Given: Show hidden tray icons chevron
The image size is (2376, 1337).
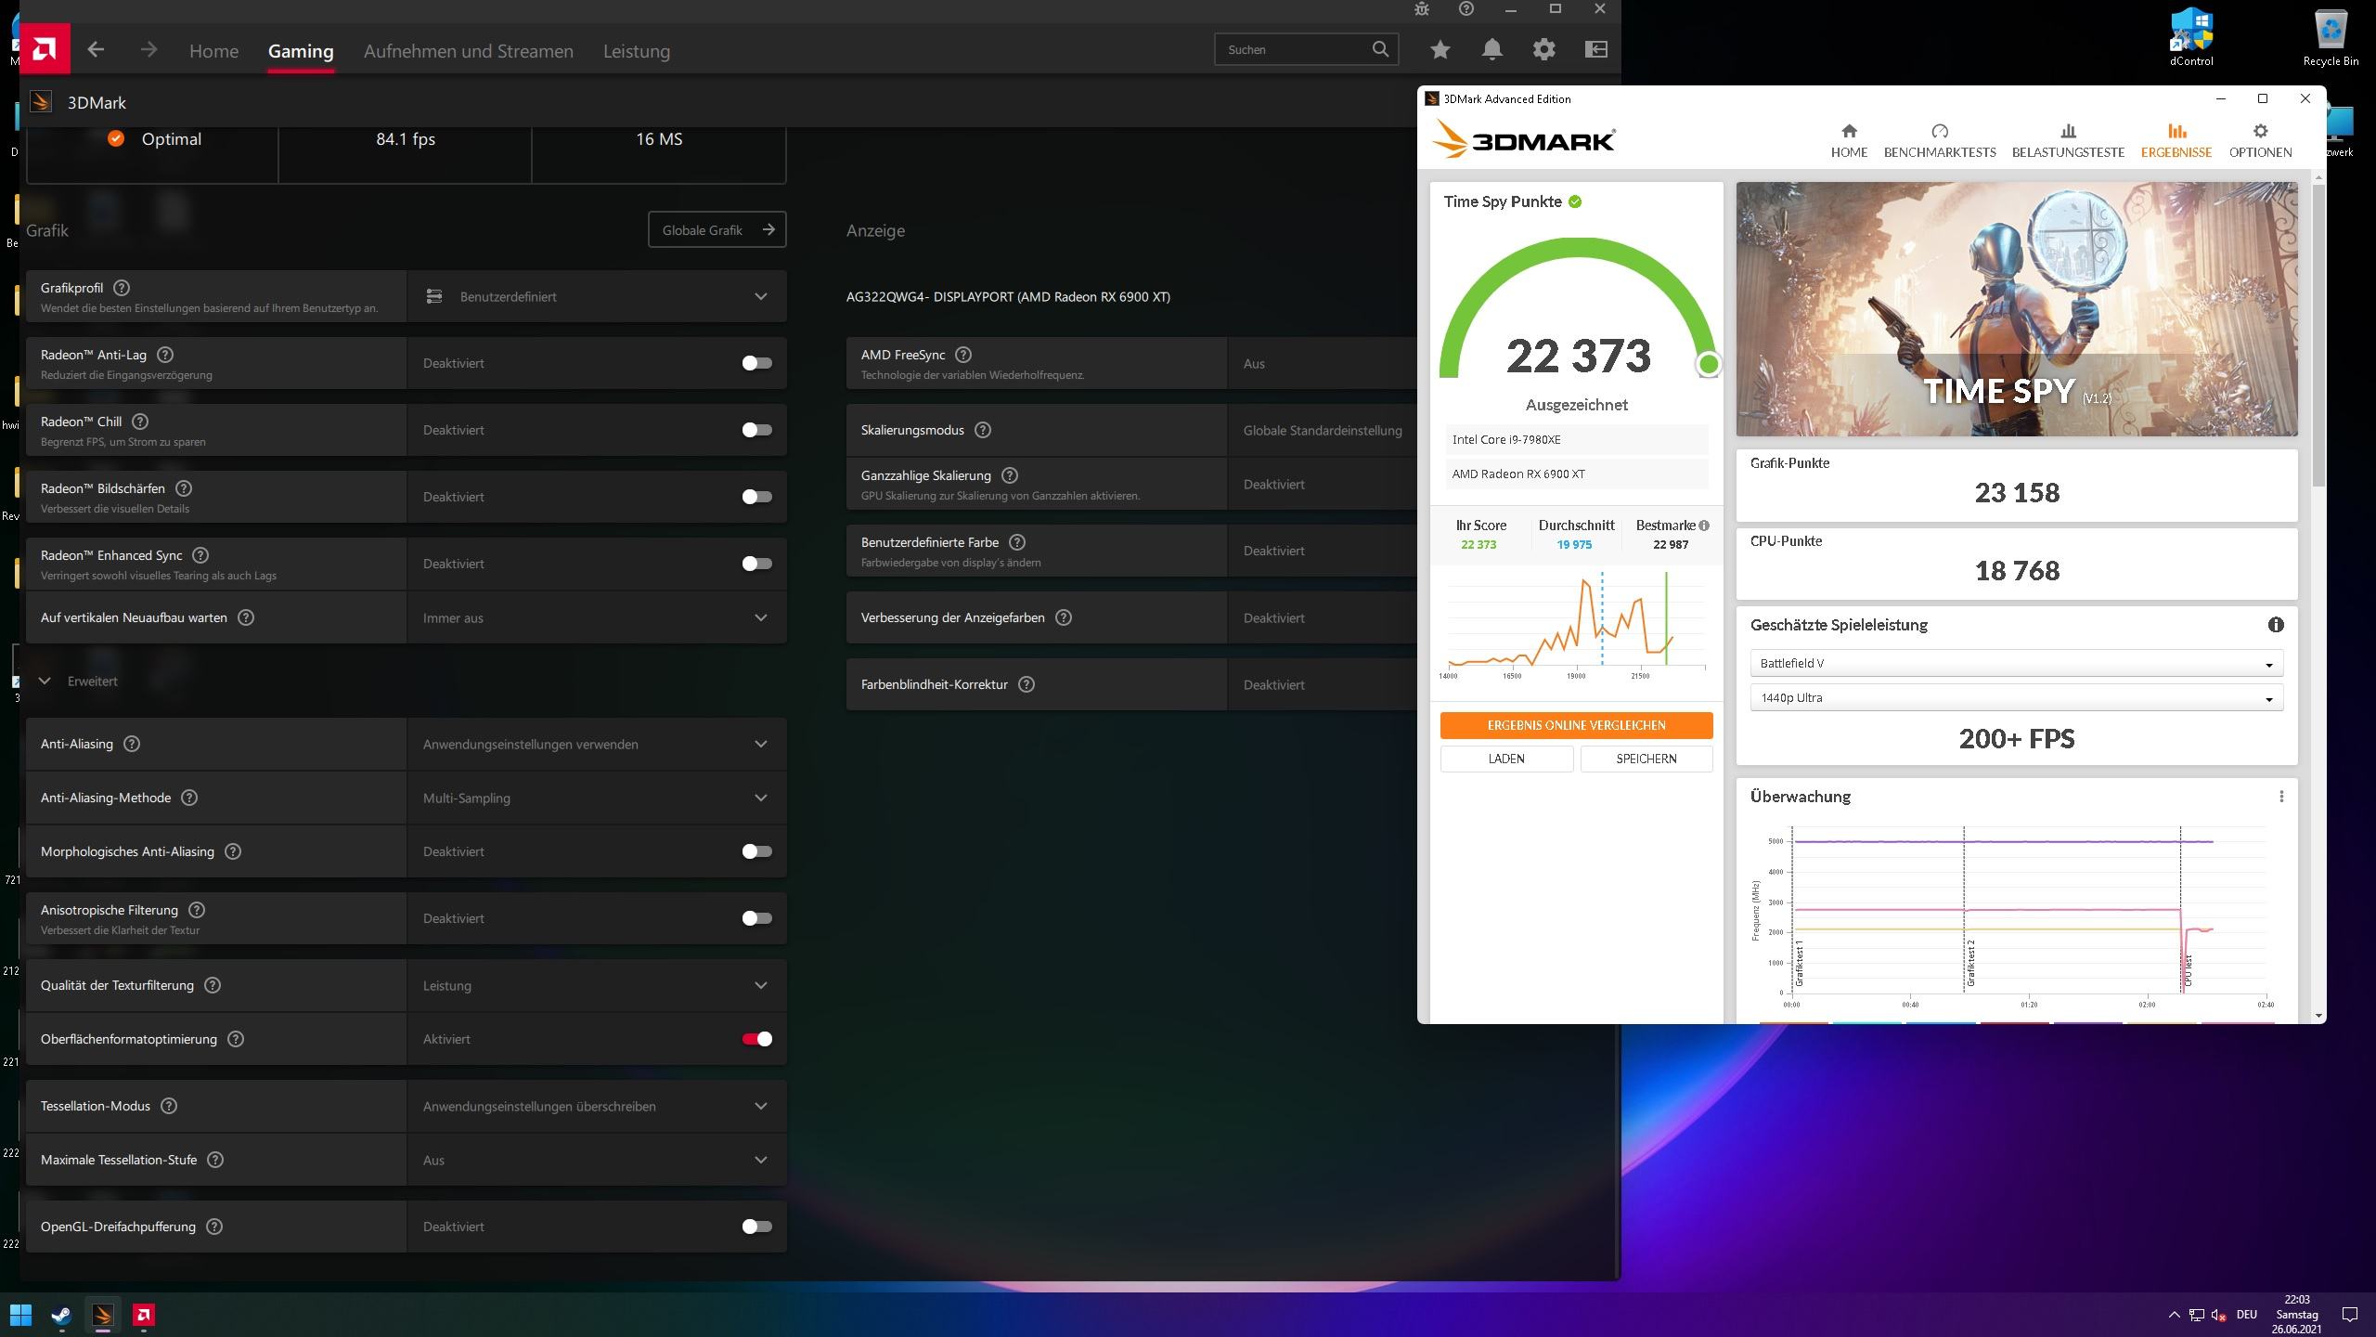Looking at the screenshot, I should [2174, 1315].
